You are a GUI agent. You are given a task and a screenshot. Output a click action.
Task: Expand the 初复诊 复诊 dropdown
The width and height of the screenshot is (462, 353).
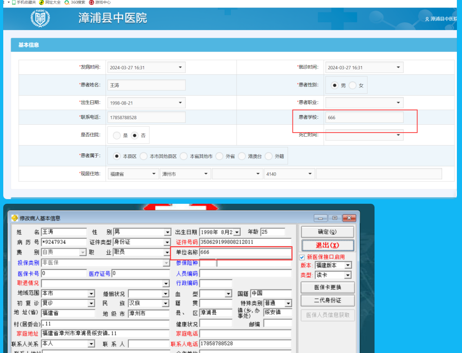[91, 303]
